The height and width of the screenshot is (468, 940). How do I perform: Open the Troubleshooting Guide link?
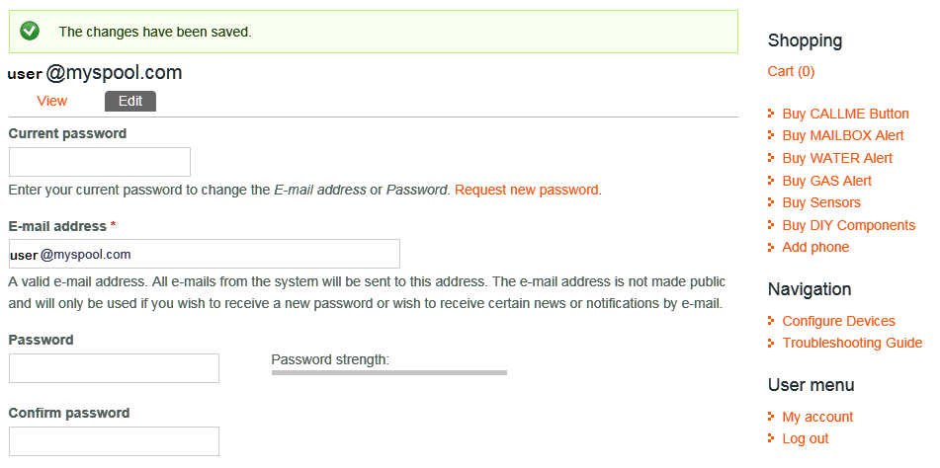[x=851, y=343]
